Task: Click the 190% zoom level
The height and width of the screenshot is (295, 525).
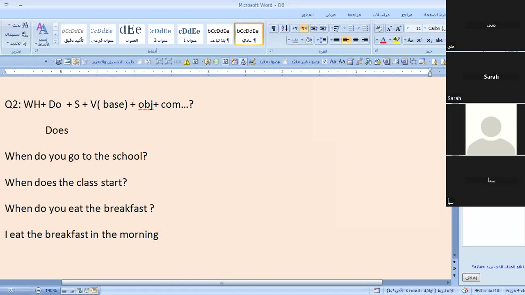Action: pyautogui.click(x=51, y=290)
